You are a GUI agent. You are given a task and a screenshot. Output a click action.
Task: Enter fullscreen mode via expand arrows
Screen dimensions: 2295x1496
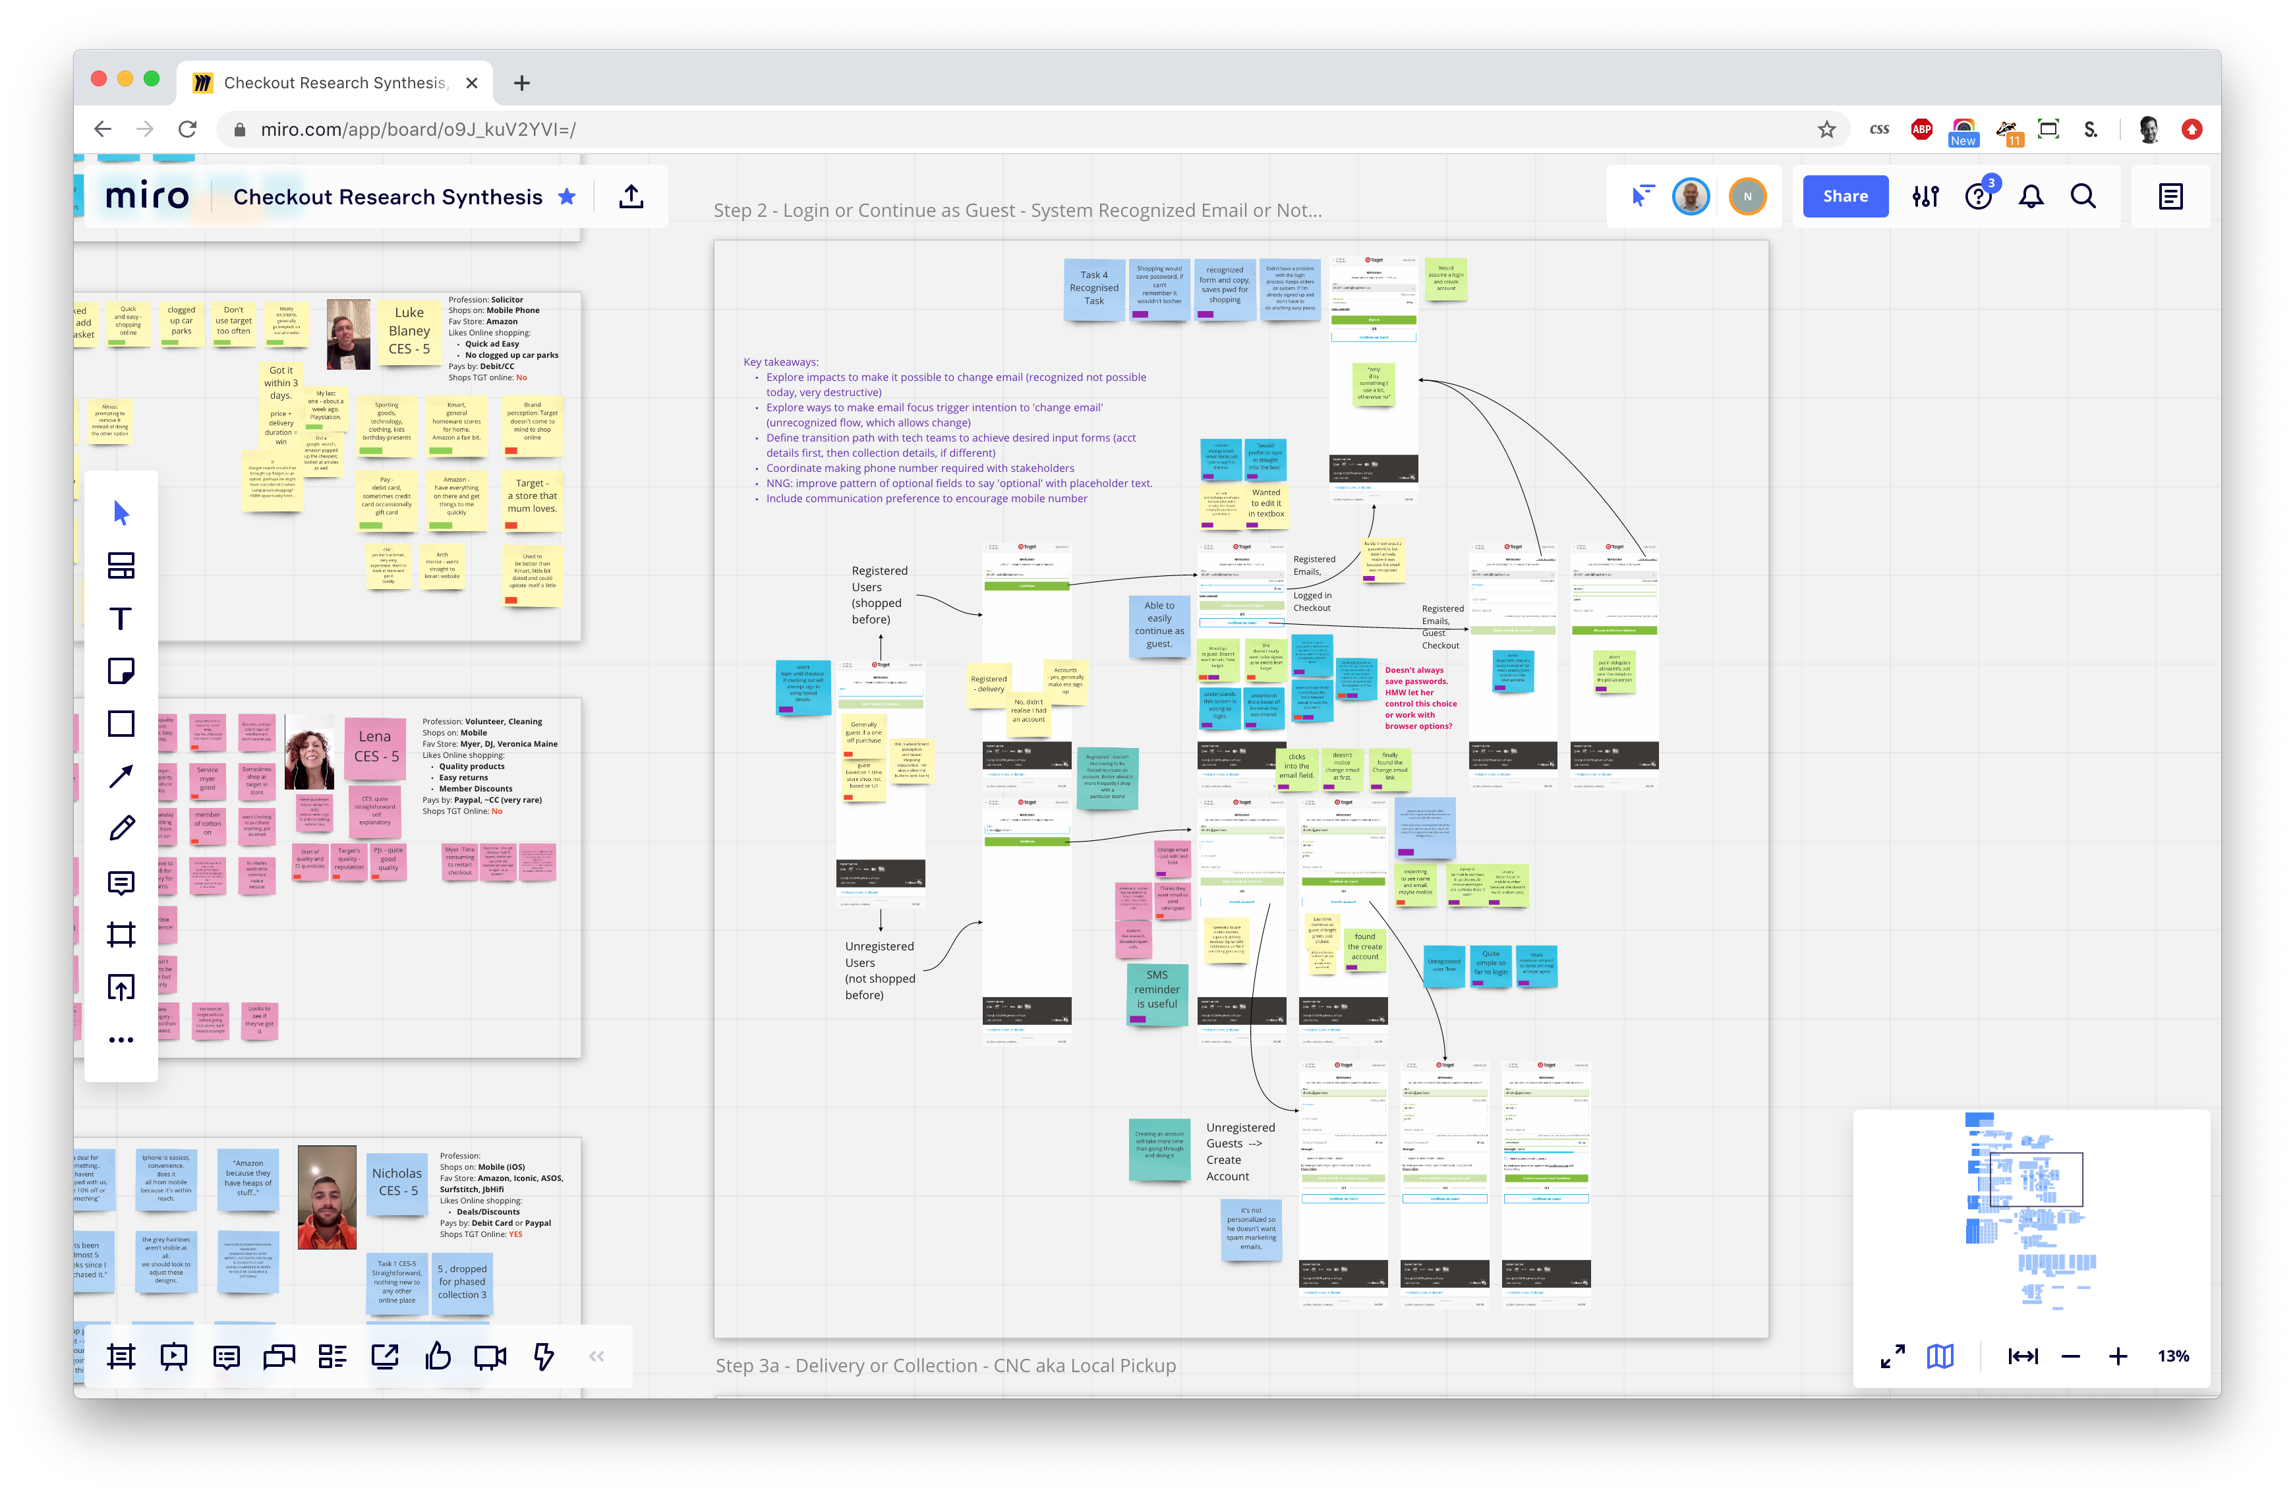1893,1356
